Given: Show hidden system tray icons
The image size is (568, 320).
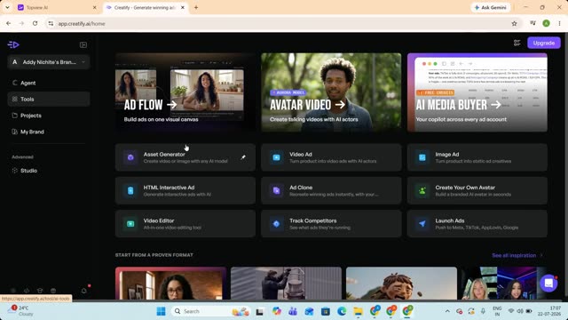Looking at the screenshot, I should (x=447, y=311).
